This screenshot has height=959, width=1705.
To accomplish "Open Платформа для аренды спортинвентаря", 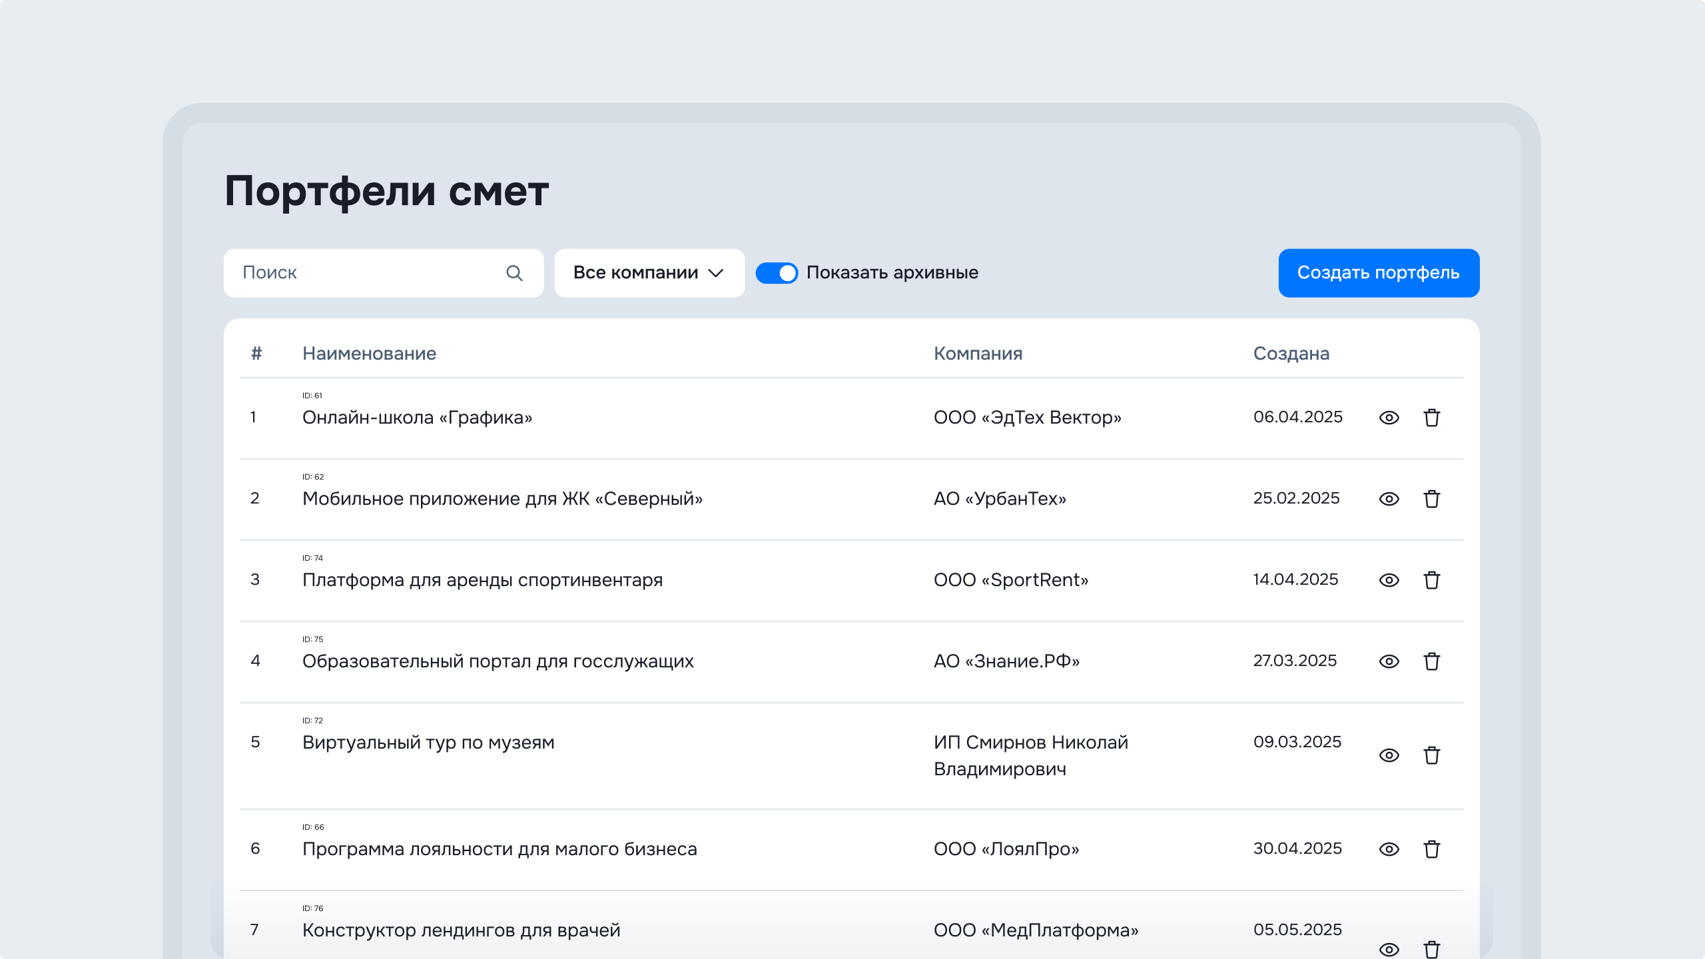I will point(482,580).
